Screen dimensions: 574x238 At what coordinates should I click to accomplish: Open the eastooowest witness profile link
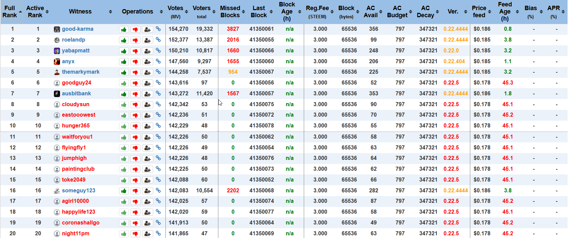[x=79, y=115]
